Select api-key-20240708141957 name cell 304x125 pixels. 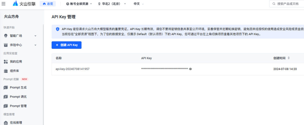(x=73, y=69)
